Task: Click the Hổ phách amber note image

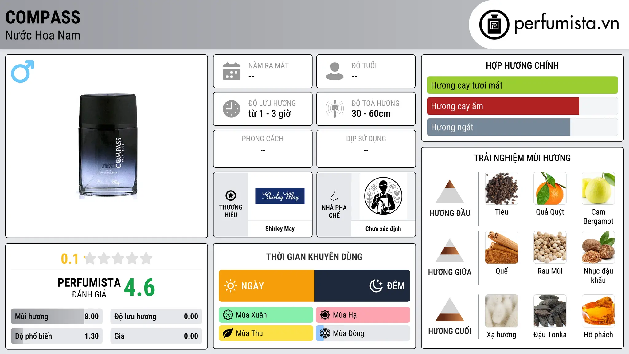Action: [x=598, y=311]
